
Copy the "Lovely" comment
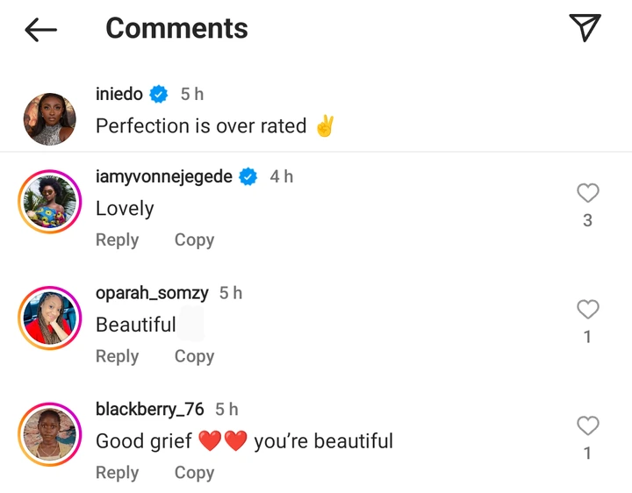194,239
